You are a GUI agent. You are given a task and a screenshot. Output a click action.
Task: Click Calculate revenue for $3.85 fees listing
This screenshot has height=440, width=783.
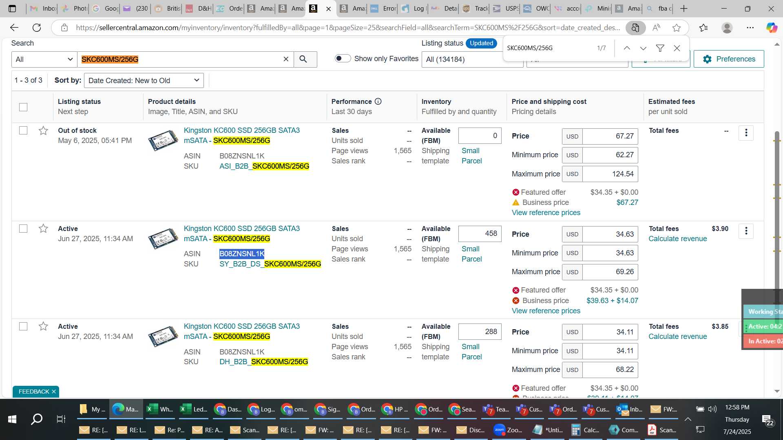point(677,337)
